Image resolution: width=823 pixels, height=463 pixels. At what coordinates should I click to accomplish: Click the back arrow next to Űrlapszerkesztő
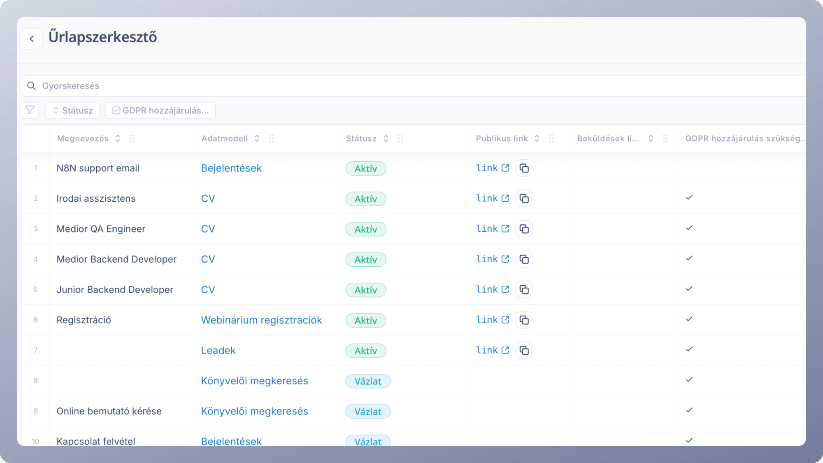coord(32,39)
